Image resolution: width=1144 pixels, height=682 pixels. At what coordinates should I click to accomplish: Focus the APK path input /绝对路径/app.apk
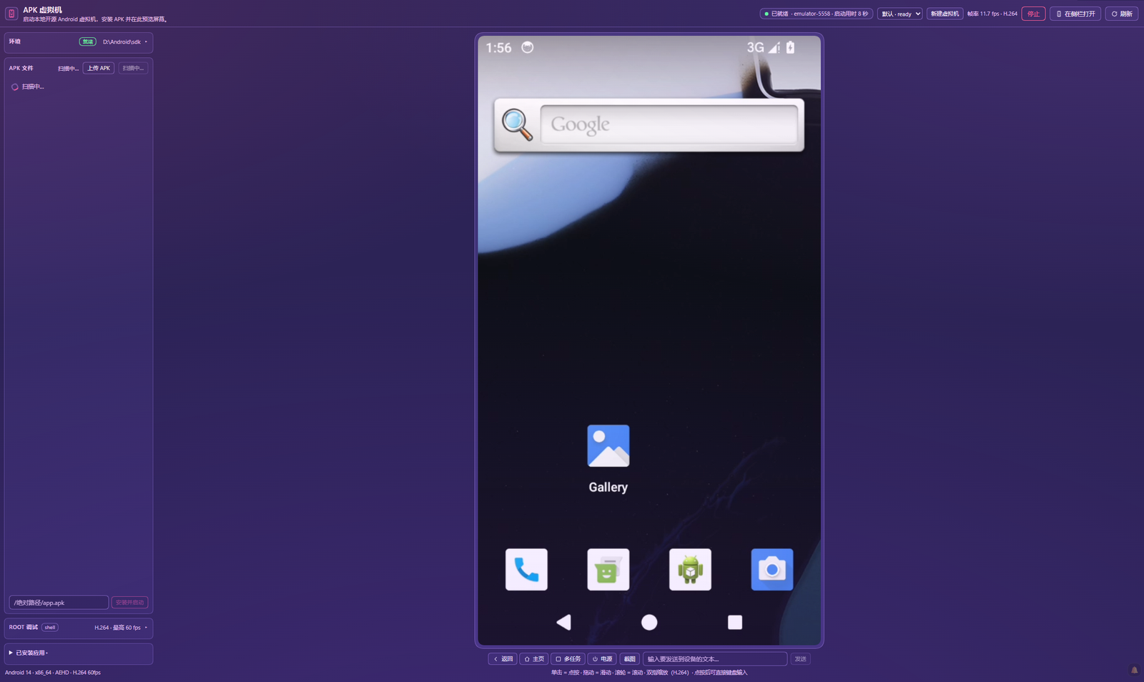click(59, 603)
